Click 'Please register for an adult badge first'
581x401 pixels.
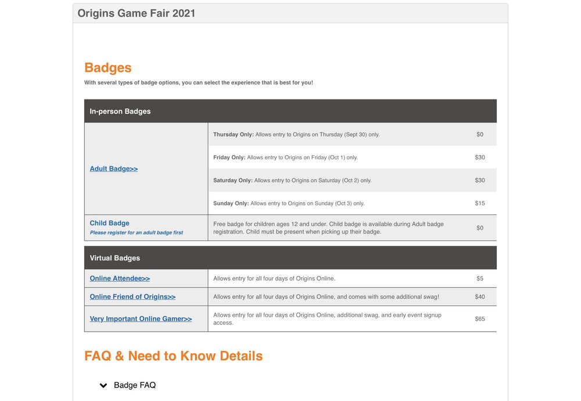[x=137, y=232]
